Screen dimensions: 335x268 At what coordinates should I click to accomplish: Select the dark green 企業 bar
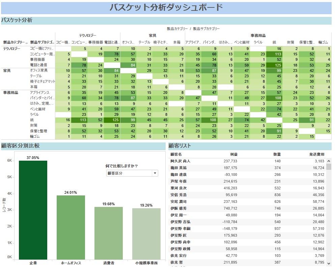tap(33, 210)
